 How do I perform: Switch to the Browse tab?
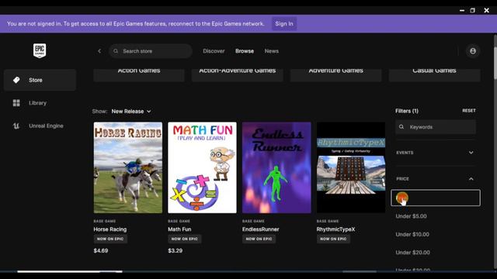pyautogui.click(x=245, y=51)
